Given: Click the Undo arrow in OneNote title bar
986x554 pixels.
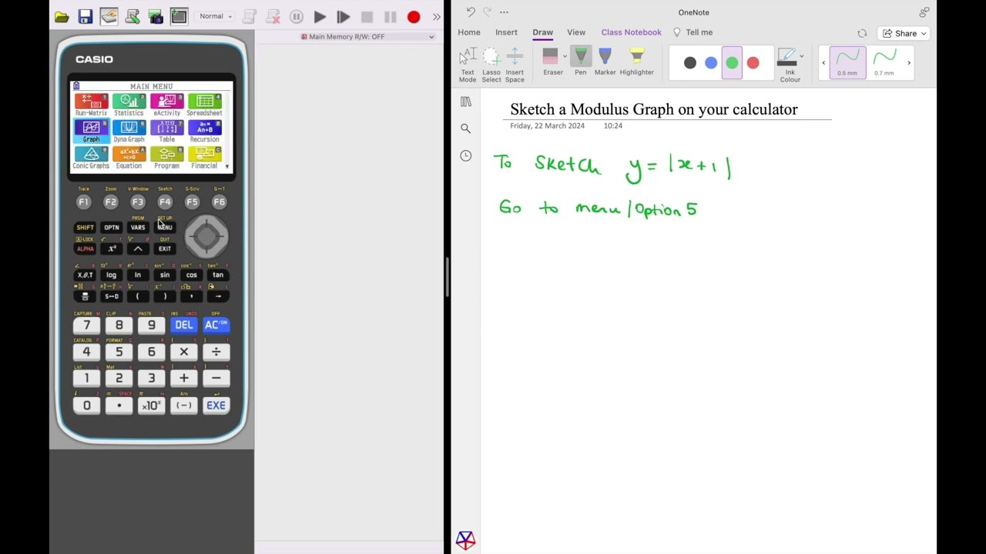Looking at the screenshot, I should coord(471,12).
